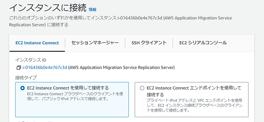Switch to EC2 Instance Connect tab

[37, 43]
